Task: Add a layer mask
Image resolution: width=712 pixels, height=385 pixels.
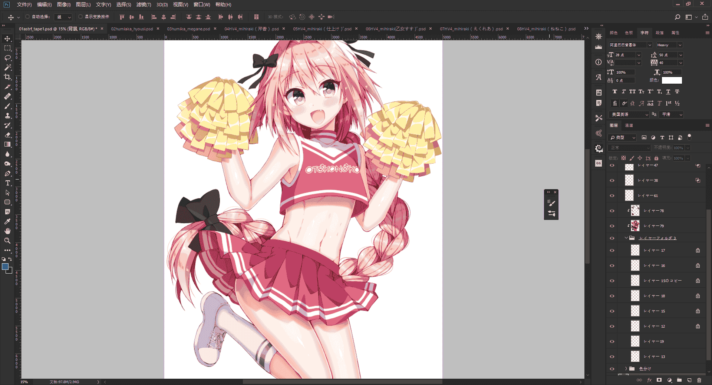Action: click(x=659, y=380)
